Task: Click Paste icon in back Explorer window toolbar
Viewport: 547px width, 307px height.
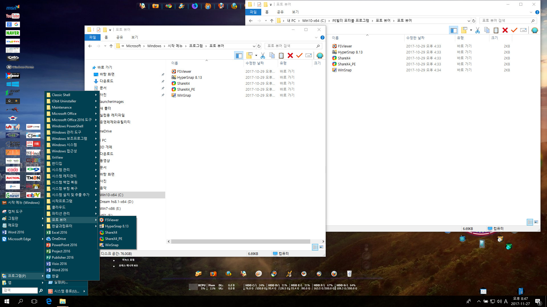Action: tap(496, 30)
